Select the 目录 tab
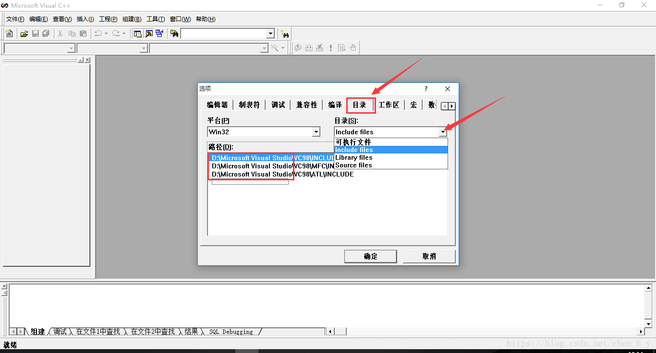The image size is (656, 353). tap(360, 105)
